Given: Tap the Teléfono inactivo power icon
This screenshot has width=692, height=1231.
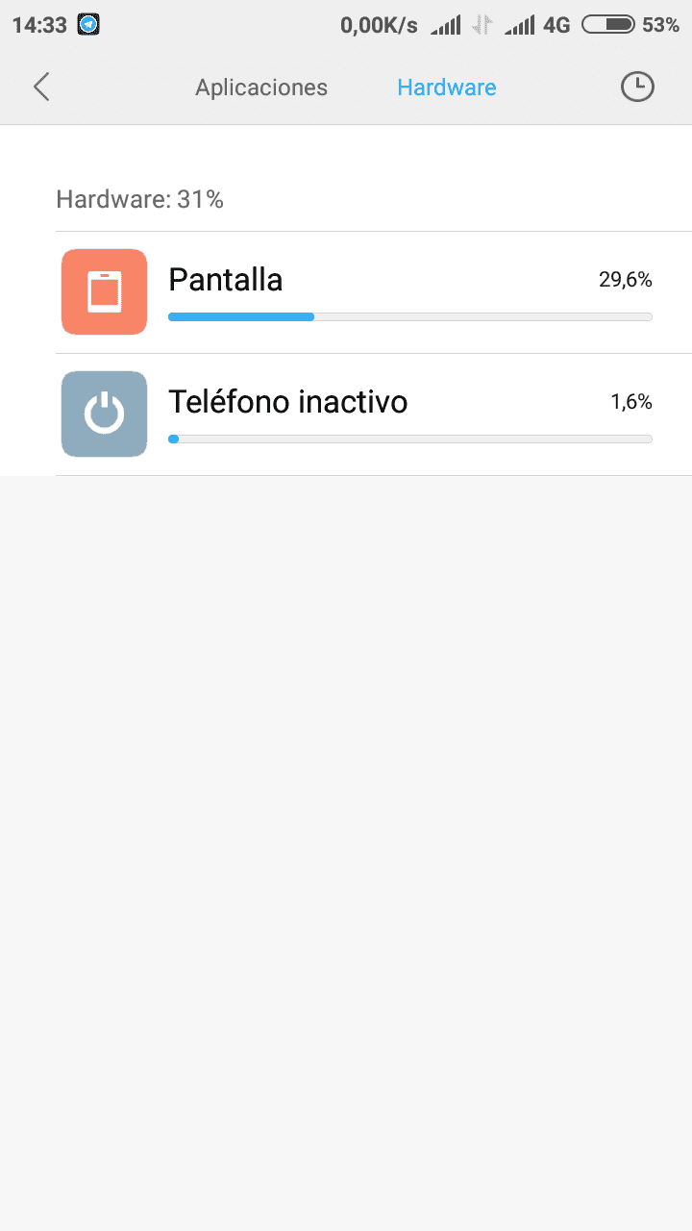Looking at the screenshot, I should (104, 415).
